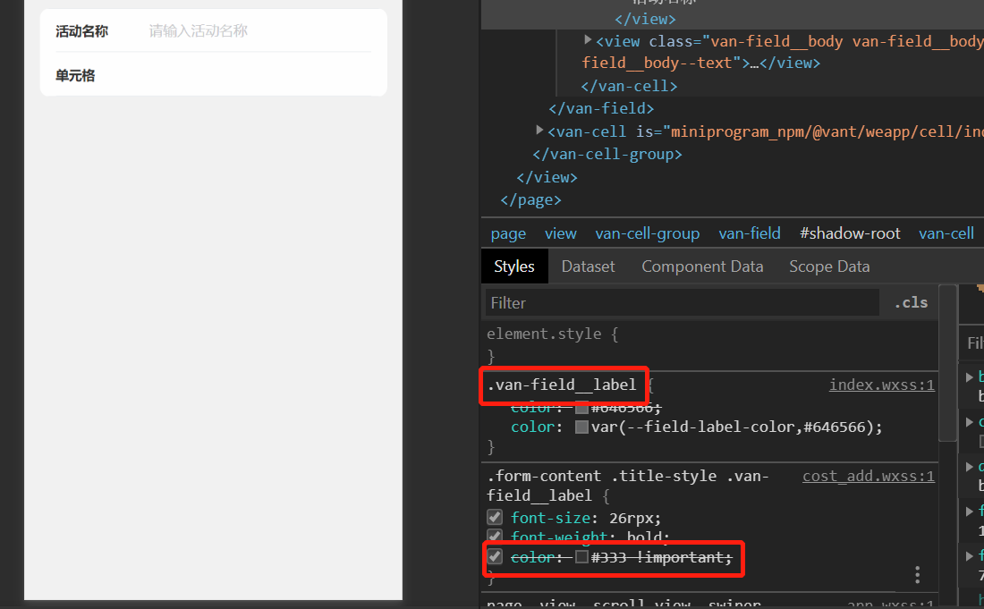Open the Component Data tab
Image resolution: width=984 pixels, height=609 pixels.
pos(702,266)
